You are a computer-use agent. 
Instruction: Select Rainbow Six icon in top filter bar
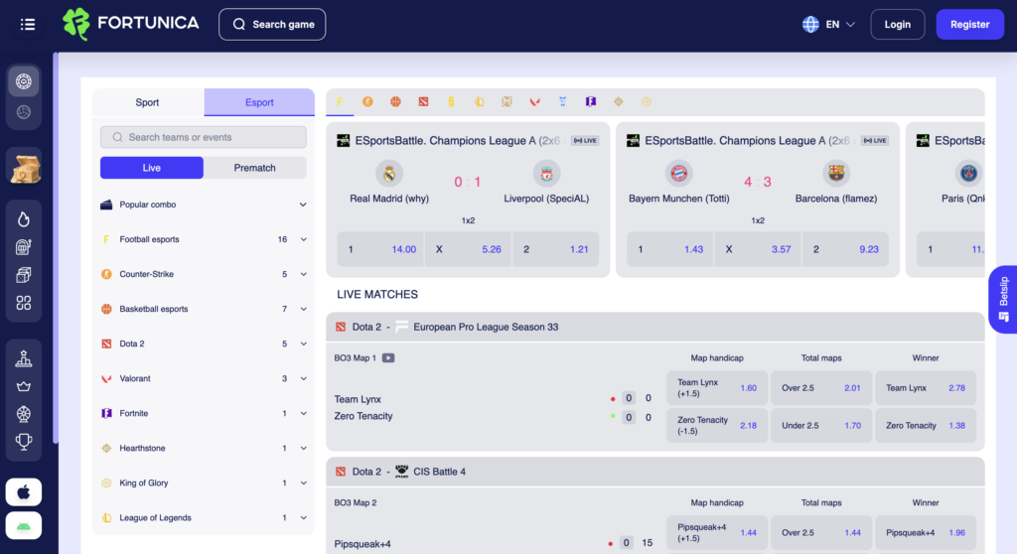(x=452, y=102)
